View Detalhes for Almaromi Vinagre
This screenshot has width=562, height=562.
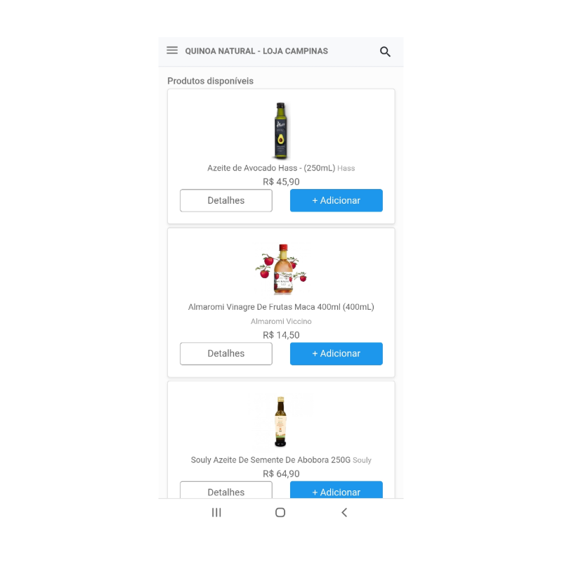226,354
